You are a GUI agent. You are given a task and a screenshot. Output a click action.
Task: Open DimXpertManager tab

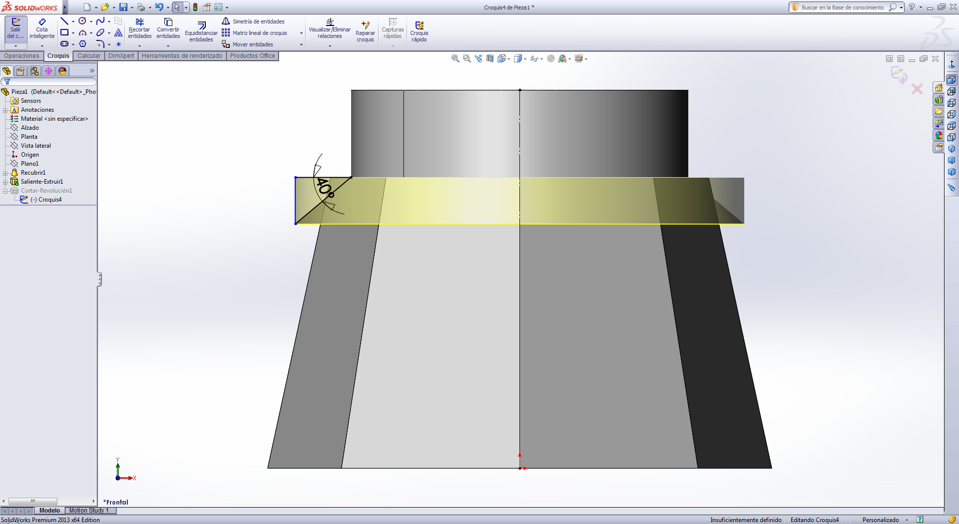[x=48, y=71]
